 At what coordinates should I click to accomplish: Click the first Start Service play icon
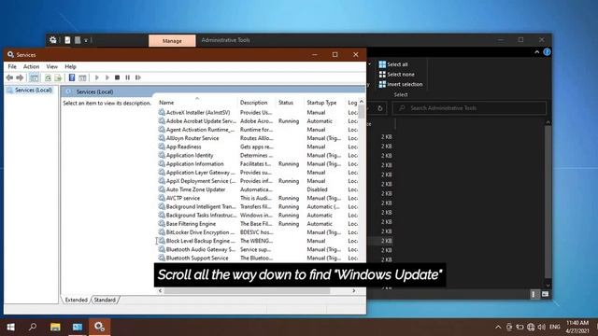(97, 77)
